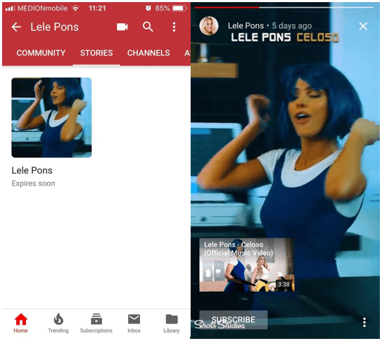Select the Stories tab
This screenshot has height=341, width=382.
pos(96,53)
